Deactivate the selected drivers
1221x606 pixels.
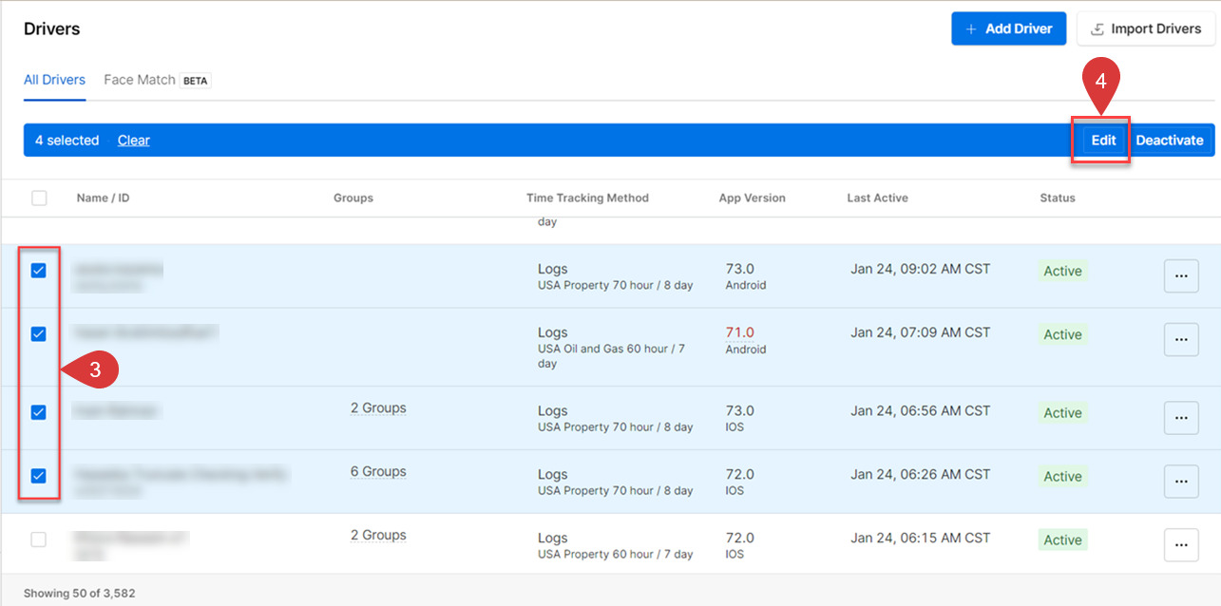point(1170,141)
